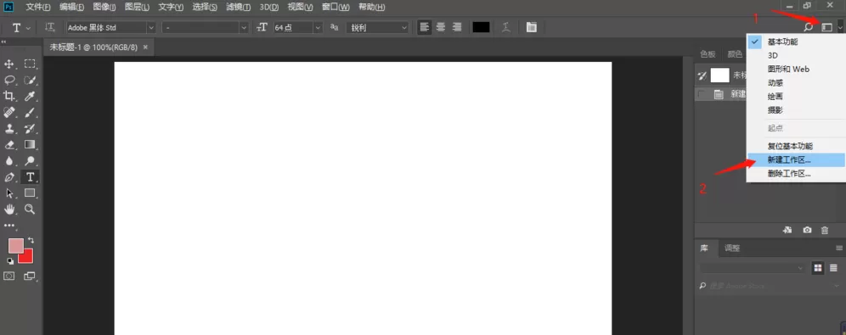Select the Dodge tool

pos(31,160)
